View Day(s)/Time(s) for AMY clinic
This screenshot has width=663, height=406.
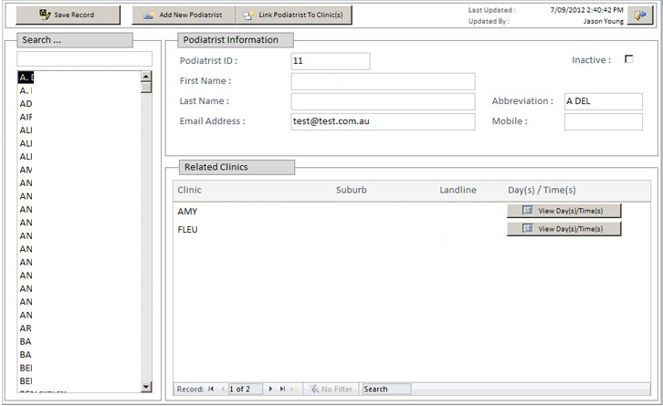564,211
